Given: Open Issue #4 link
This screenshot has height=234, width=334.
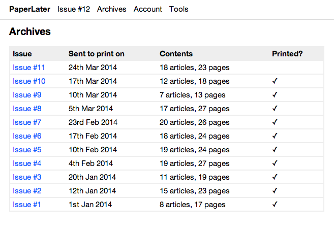Looking at the screenshot, I should 27,163.
